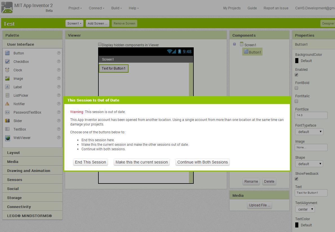Open help for Button component
Viewport: 335px width, 232px height.
59,53
